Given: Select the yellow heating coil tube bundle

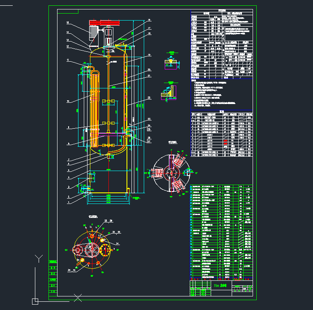Looking at the screenshot, I should [x=95, y=107].
